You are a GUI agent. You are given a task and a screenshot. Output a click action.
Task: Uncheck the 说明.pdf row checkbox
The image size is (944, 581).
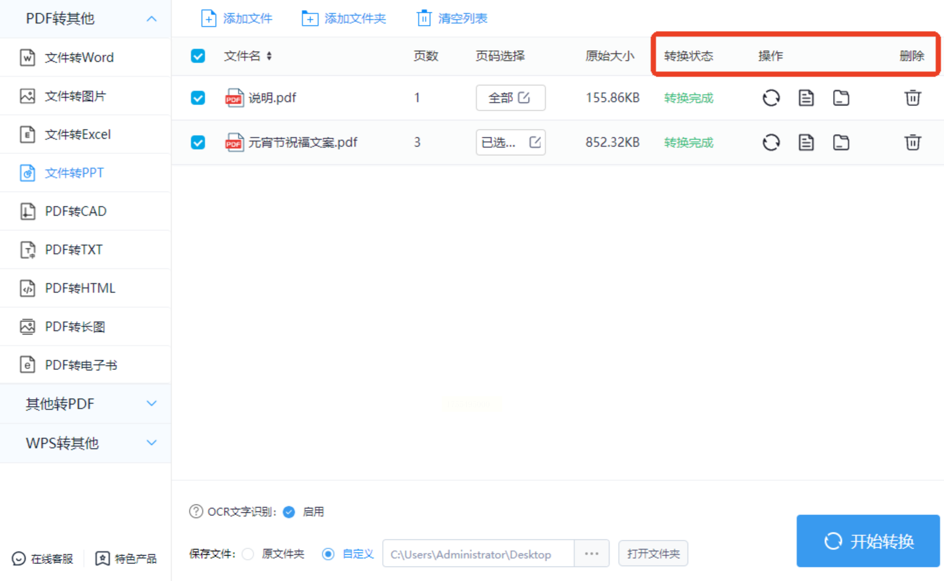pos(198,98)
